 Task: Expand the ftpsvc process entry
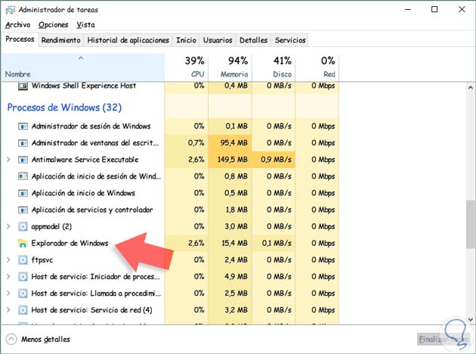coord(8,259)
